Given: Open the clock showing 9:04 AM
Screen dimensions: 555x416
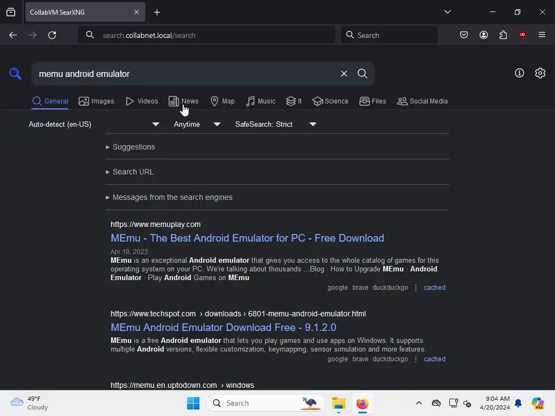Looking at the screenshot, I should pyautogui.click(x=495, y=403).
